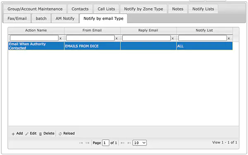
Task: Click the refresh icon next to Reload
Action: coord(60,134)
